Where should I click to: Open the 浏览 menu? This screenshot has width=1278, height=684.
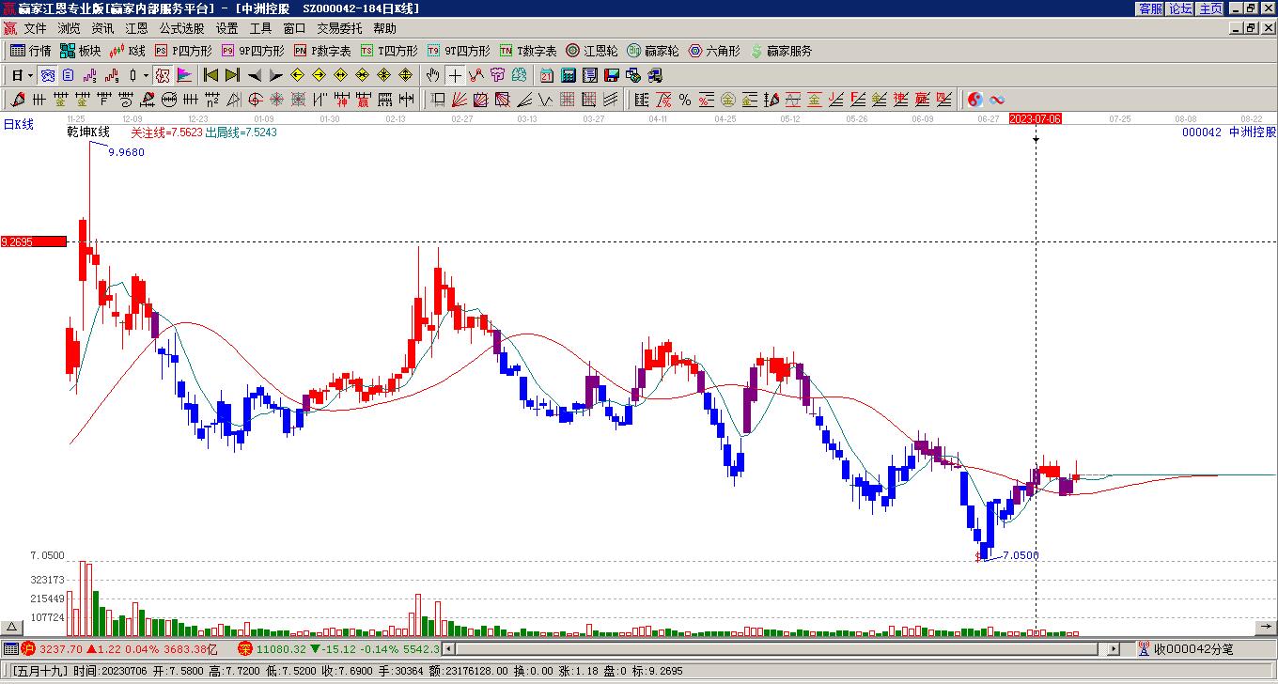[x=69, y=29]
